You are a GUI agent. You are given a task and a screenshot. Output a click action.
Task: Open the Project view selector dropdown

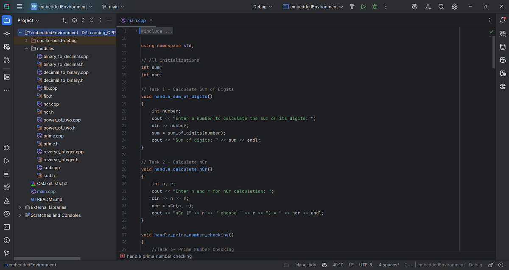[x=28, y=20]
